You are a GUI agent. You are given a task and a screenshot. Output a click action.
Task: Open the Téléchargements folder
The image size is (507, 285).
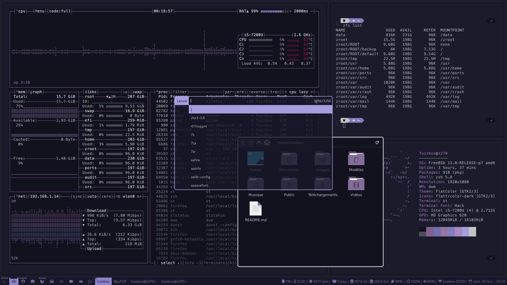point(323,187)
